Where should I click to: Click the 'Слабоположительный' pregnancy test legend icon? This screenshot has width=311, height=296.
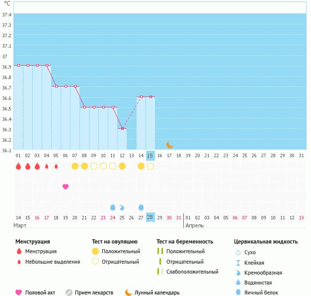point(160,272)
